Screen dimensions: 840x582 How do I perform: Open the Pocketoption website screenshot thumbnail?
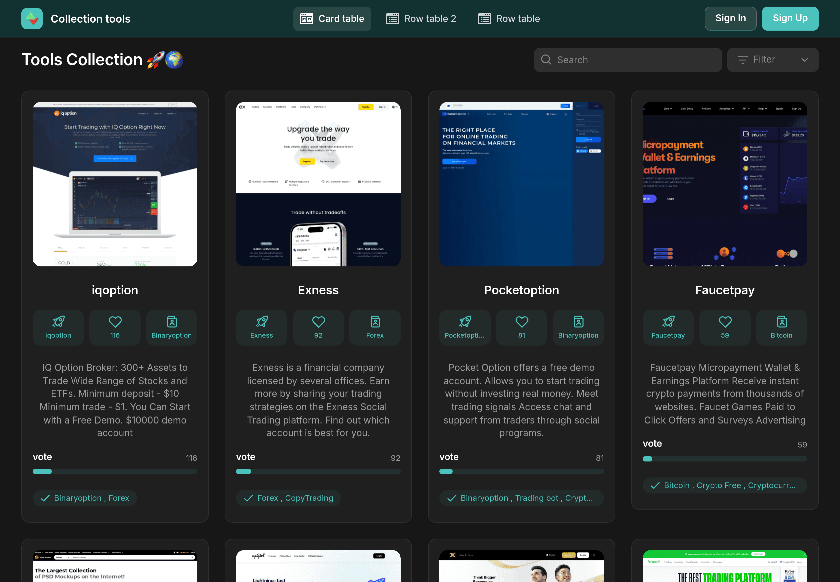521,184
